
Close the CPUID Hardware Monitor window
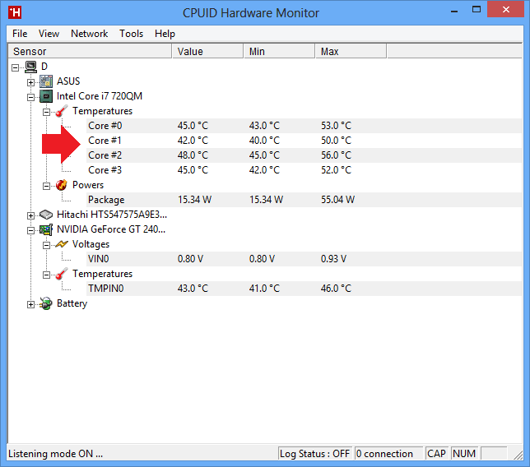click(505, 9)
